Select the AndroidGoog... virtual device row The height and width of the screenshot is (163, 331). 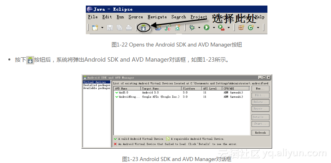(182, 97)
